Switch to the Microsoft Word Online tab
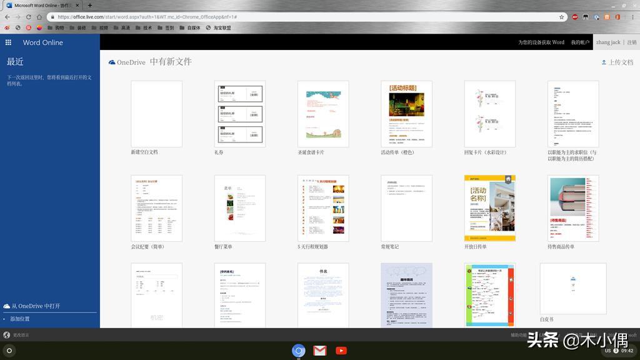 pos(37,5)
